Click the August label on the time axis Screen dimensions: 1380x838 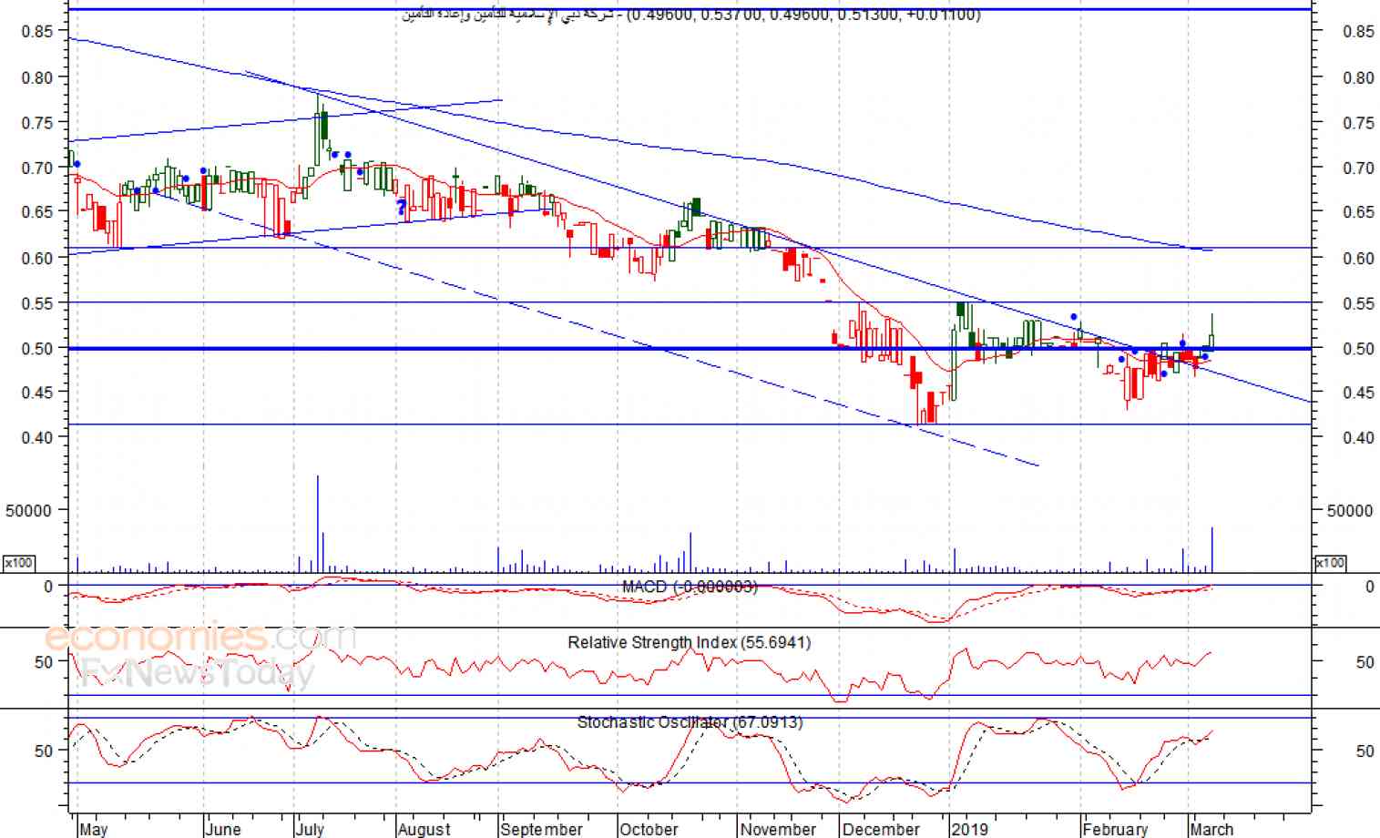[424, 829]
